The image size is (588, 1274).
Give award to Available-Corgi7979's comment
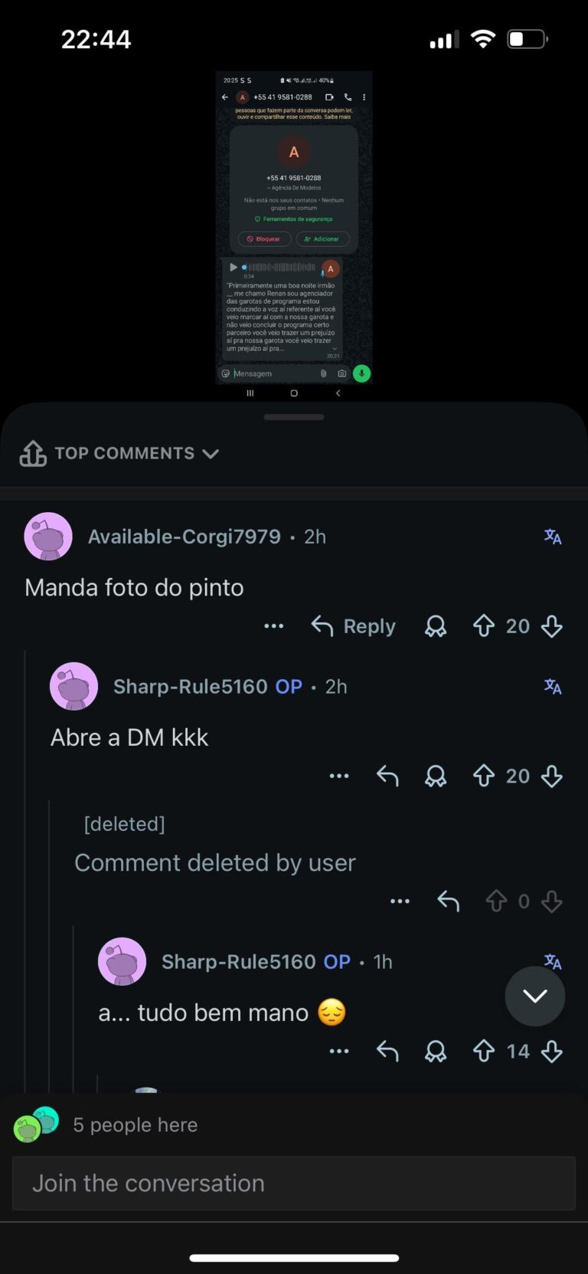tap(436, 626)
